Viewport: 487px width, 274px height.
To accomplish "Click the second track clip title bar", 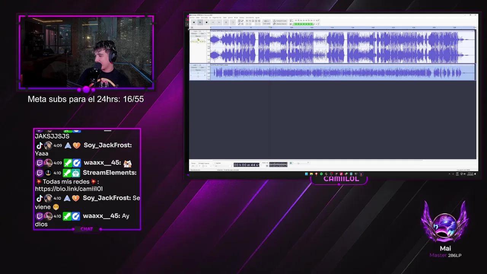I will point(342,65).
